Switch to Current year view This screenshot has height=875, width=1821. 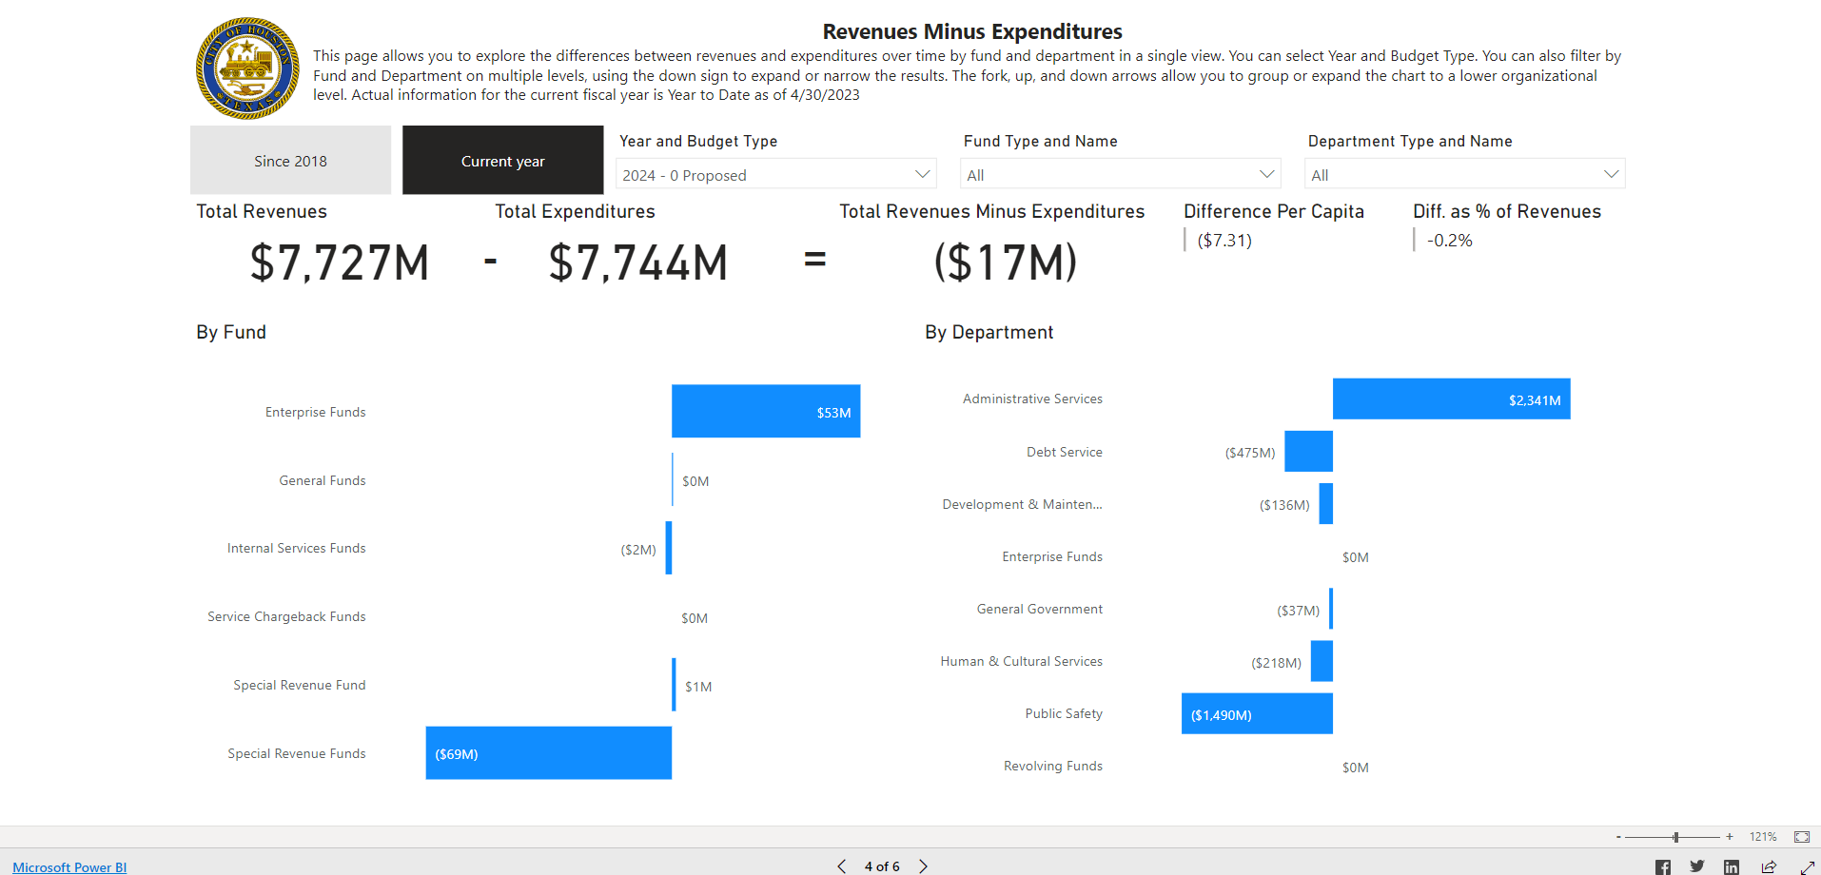point(502,160)
